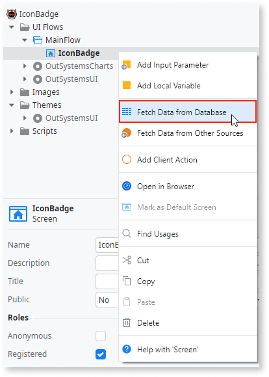This screenshot has height=377, width=269.
Task: Click the Add Client Action circle icon
Action: pyautogui.click(x=127, y=159)
